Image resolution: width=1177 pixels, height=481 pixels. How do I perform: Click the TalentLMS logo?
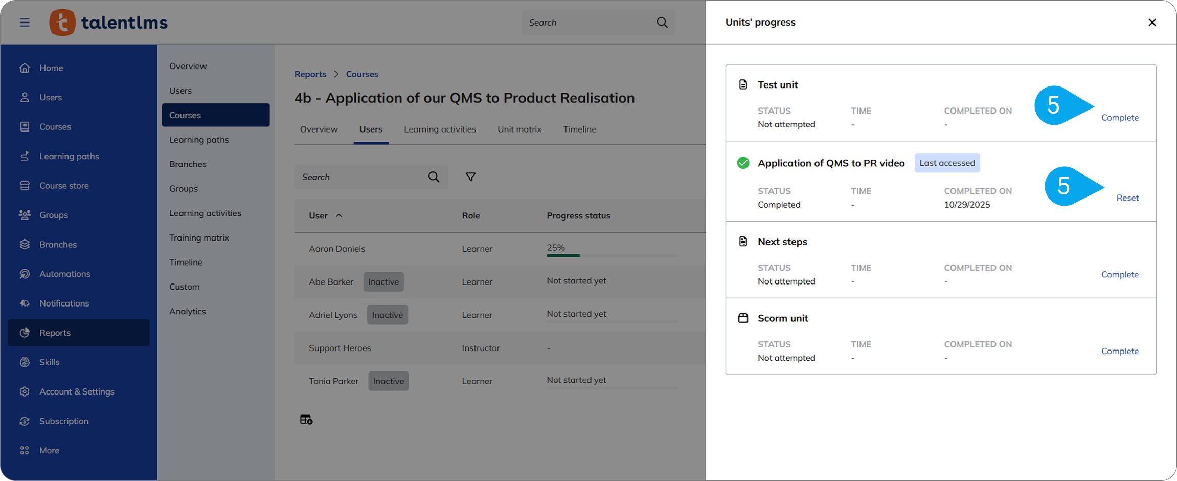pos(108,23)
